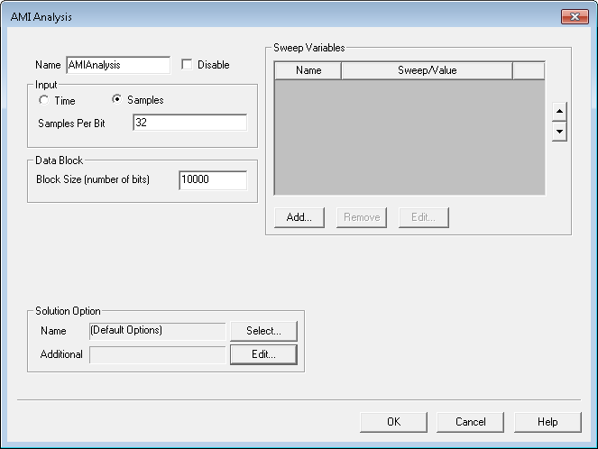Cancel the AMI Analysis dialog
This screenshot has width=598, height=449.
point(470,422)
